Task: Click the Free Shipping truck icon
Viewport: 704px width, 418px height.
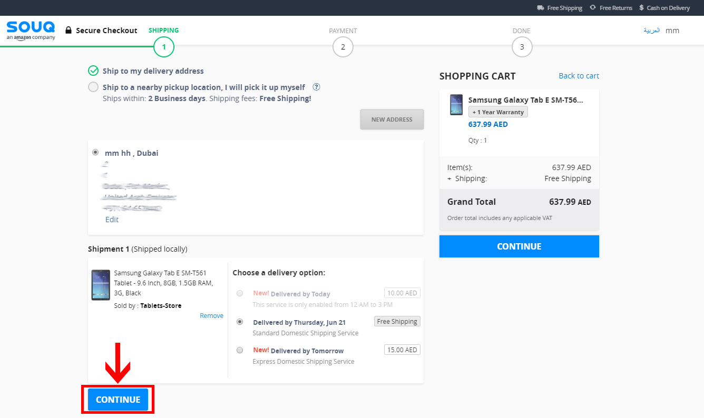Action: pos(540,8)
